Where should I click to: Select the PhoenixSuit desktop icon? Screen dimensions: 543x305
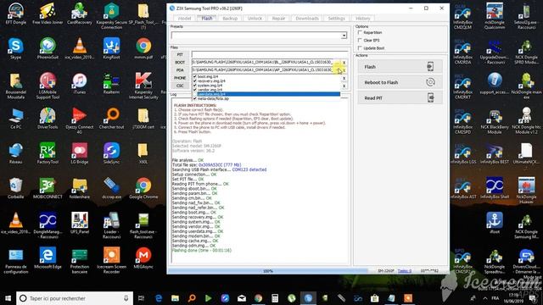48,49
